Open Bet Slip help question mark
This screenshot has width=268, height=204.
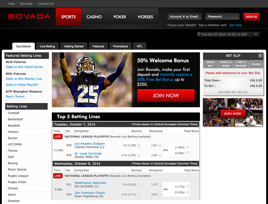(260, 55)
